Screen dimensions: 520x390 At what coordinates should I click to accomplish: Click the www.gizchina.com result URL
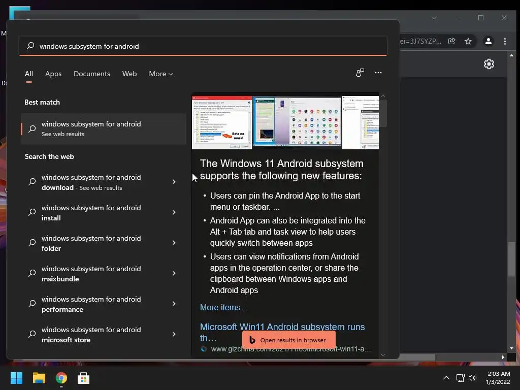point(291,349)
